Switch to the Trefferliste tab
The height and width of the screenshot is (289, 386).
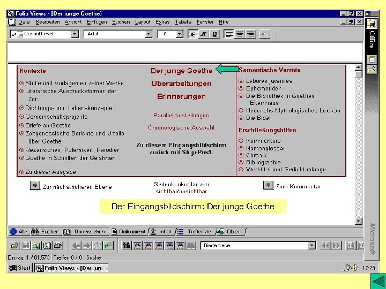(x=195, y=232)
